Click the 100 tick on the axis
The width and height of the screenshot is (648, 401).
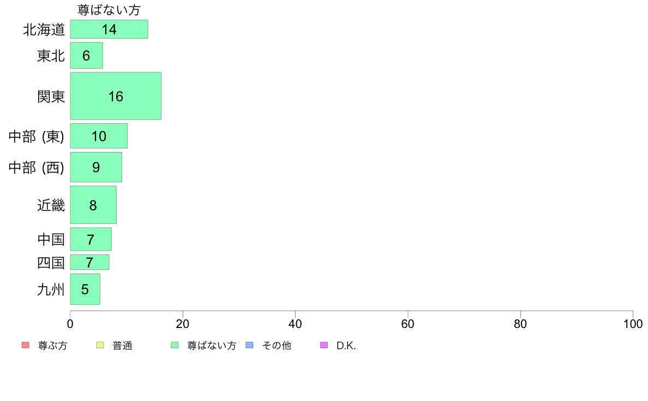coord(633,324)
